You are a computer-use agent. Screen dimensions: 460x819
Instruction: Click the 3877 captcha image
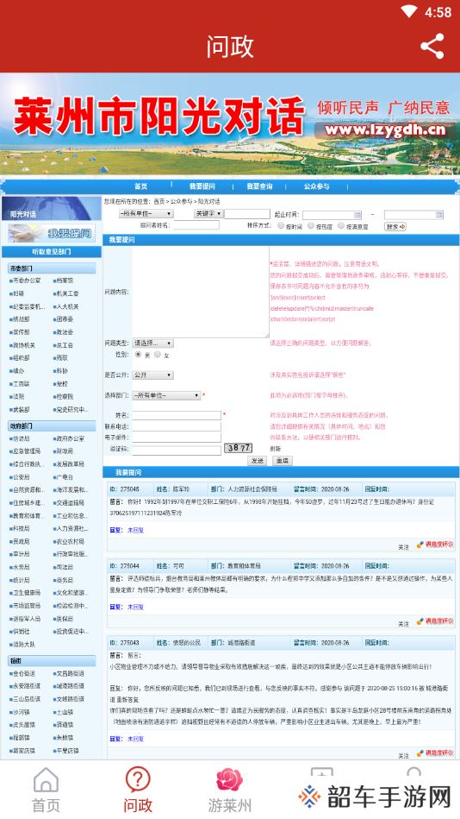(239, 448)
